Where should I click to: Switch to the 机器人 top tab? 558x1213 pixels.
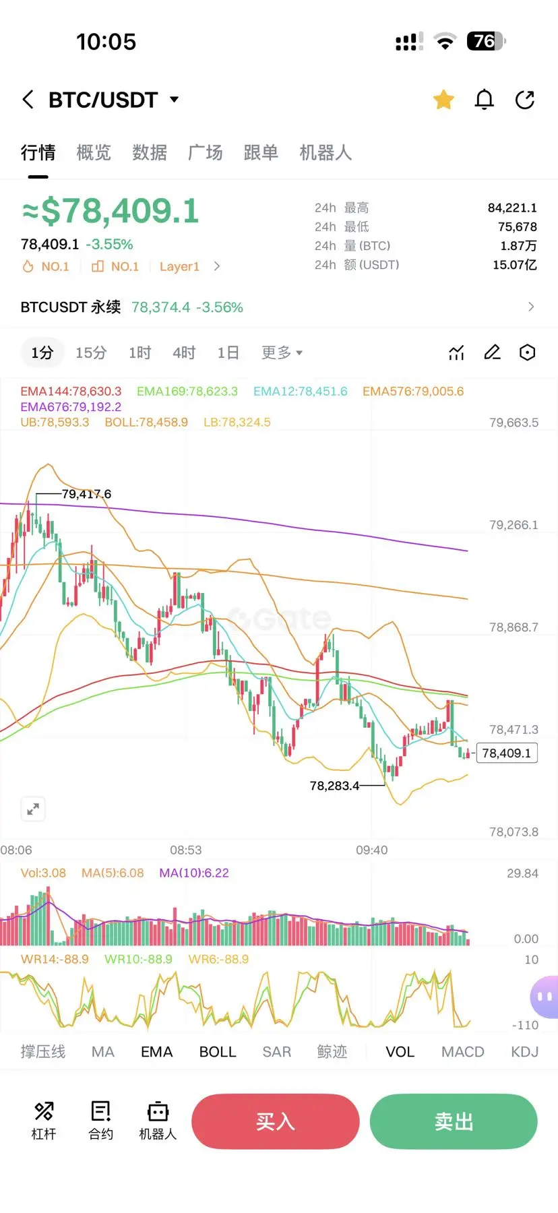[326, 153]
